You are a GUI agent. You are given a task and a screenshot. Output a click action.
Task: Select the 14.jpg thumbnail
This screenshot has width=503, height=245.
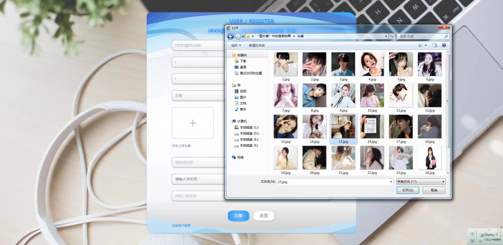314,126
